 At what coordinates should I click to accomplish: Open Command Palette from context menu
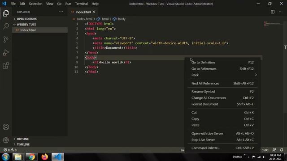(222, 148)
